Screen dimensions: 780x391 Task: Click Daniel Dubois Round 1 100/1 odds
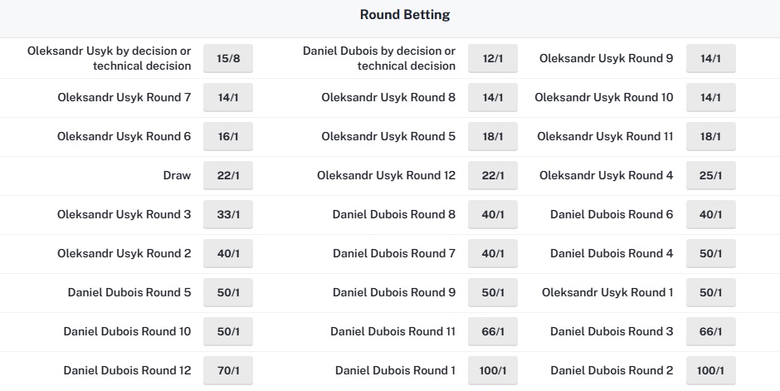(x=492, y=370)
